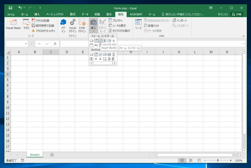Click Sign in (サインイン)
Image resolution: width=251 pixels, height=168 pixels.
tap(223, 14)
